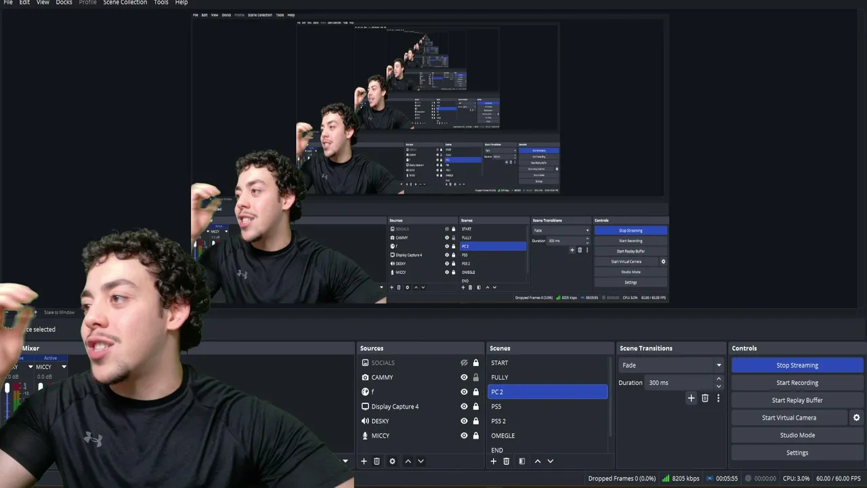Click the lock icon on Display Capture 4
The height and width of the screenshot is (488, 867).
[x=475, y=407]
